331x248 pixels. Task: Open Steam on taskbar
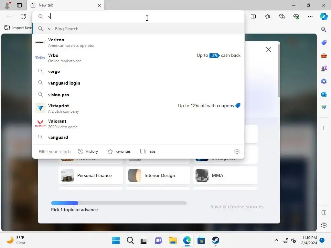[x=215, y=240]
